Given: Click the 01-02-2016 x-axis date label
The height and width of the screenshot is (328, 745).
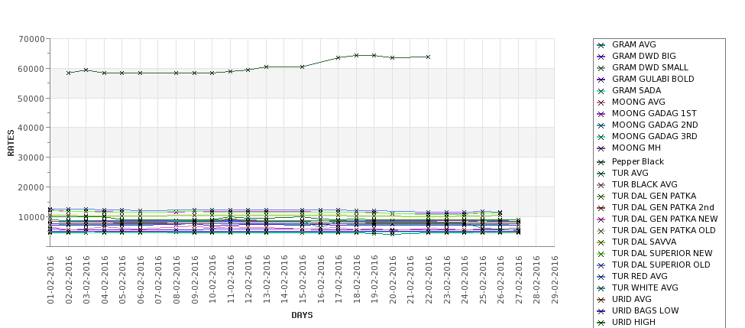Looking at the screenshot, I should pos(50,280).
